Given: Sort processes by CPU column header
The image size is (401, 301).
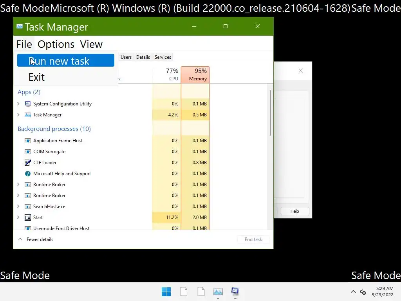Looking at the screenshot, I should [x=166, y=75].
